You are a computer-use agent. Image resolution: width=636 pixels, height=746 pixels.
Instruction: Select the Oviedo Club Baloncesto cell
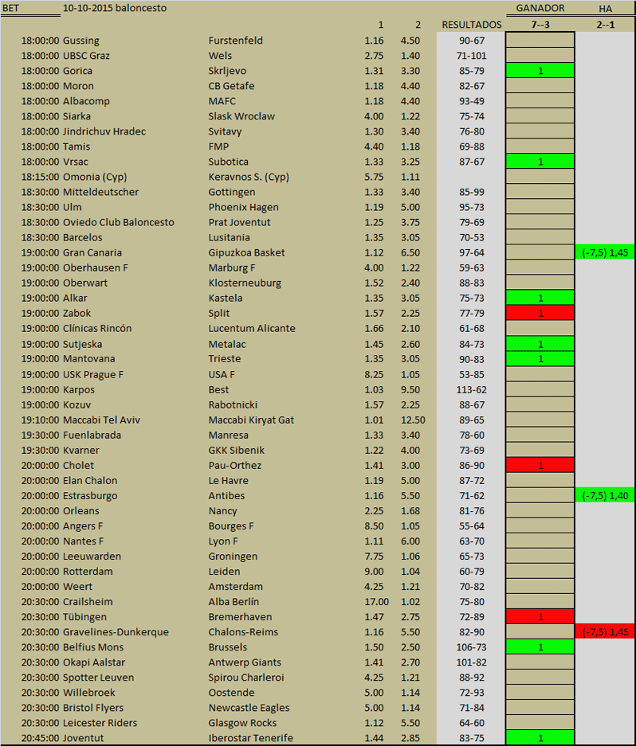click(x=119, y=222)
